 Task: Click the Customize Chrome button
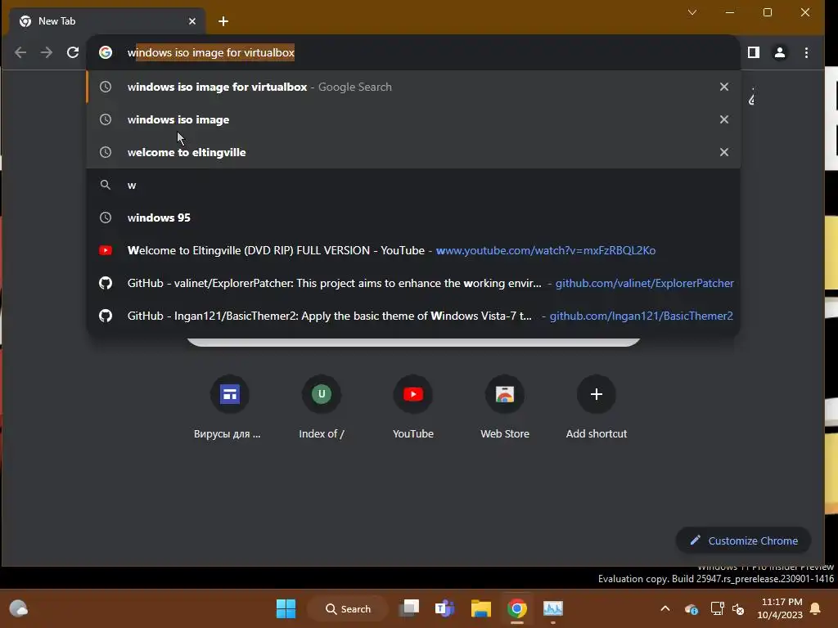tap(743, 541)
